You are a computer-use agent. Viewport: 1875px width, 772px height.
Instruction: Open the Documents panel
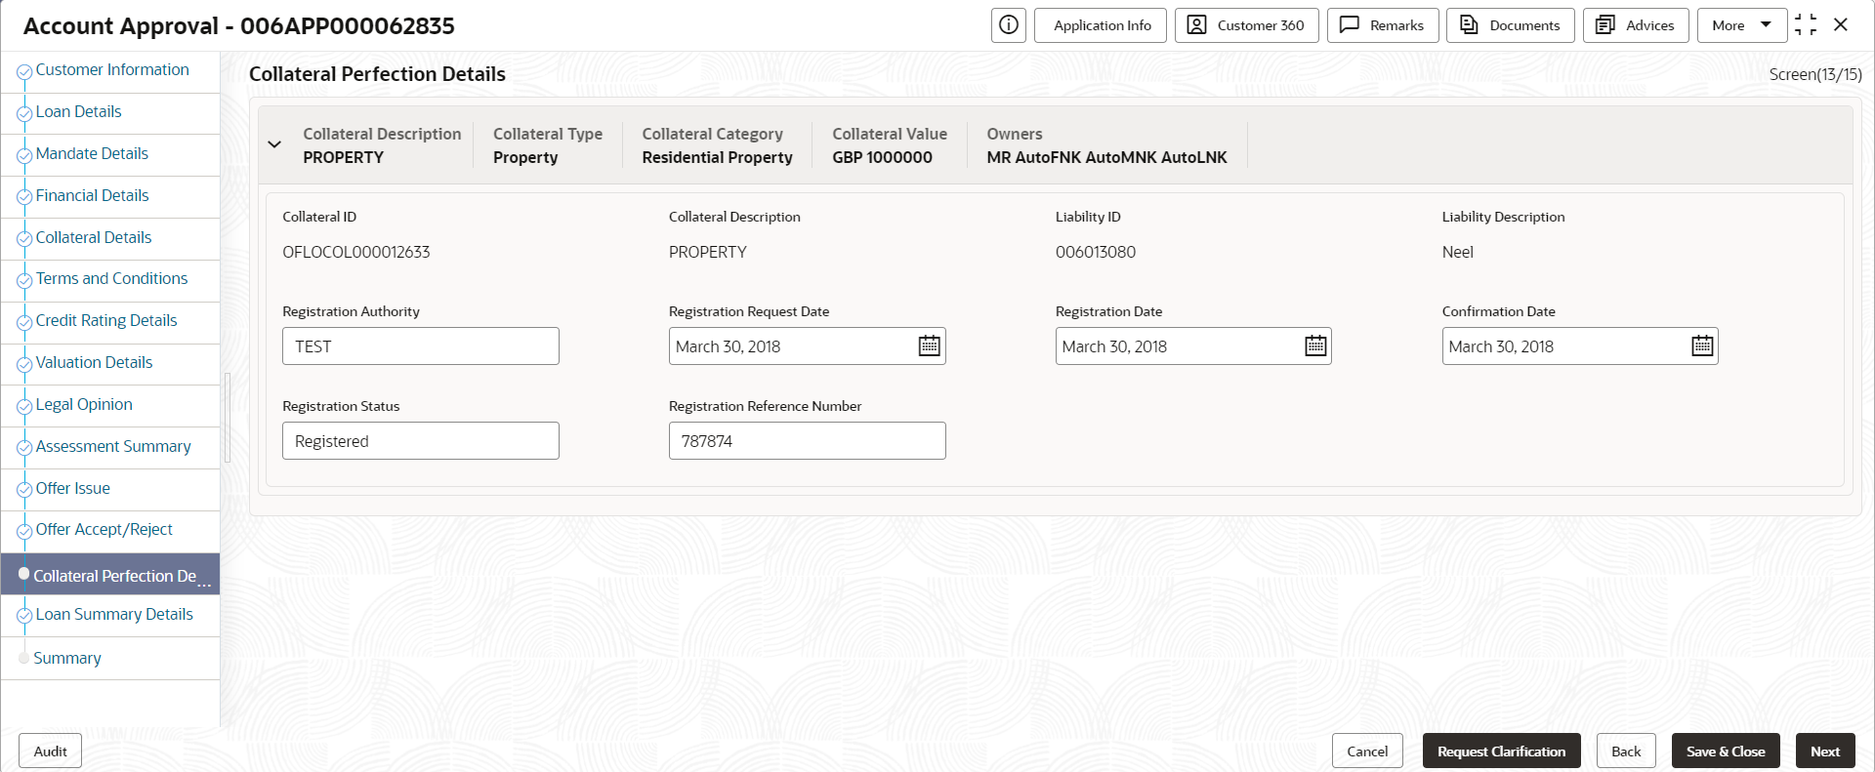(1510, 25)
